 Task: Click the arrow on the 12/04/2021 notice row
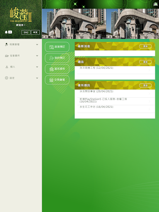click(149, 70)
